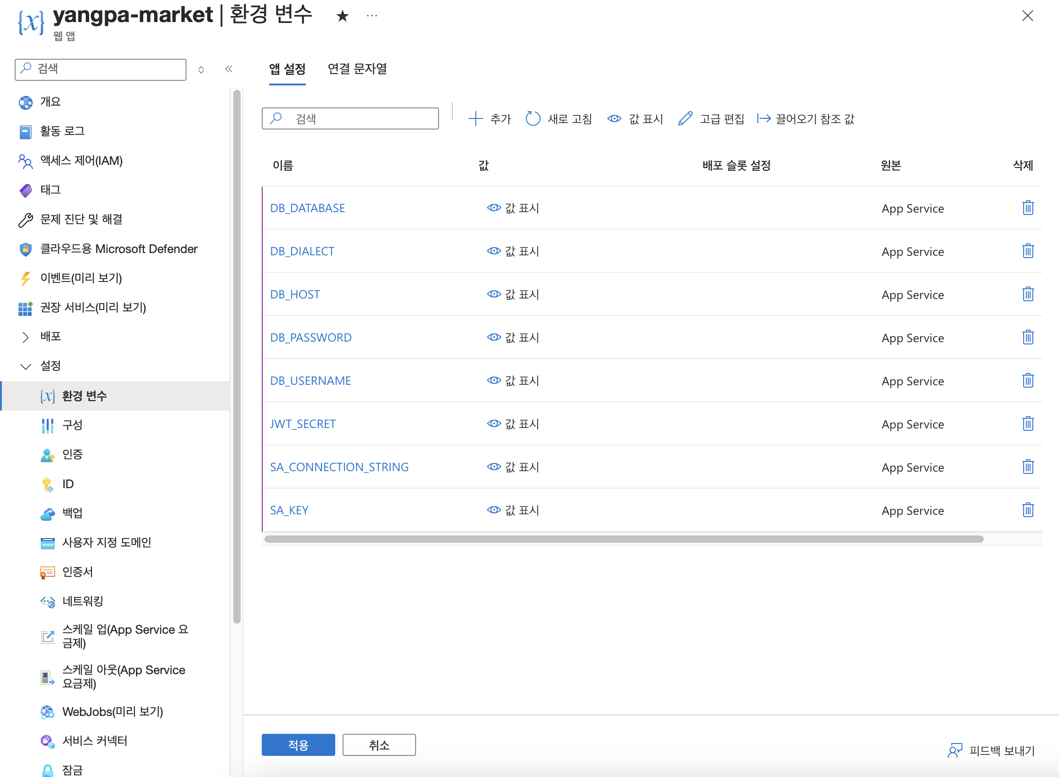Switch to 연결 문자열 tab
This screenshot has width=1059, height=777.
coord(357,69)
